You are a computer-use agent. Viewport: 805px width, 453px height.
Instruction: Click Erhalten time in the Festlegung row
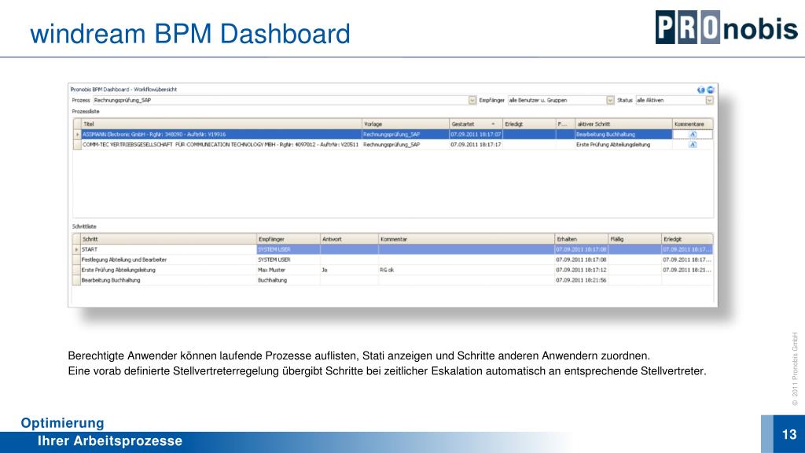[x=581, y=260]
